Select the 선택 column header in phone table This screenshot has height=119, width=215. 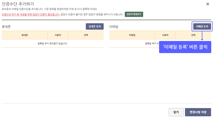click(x=86, y=35)
